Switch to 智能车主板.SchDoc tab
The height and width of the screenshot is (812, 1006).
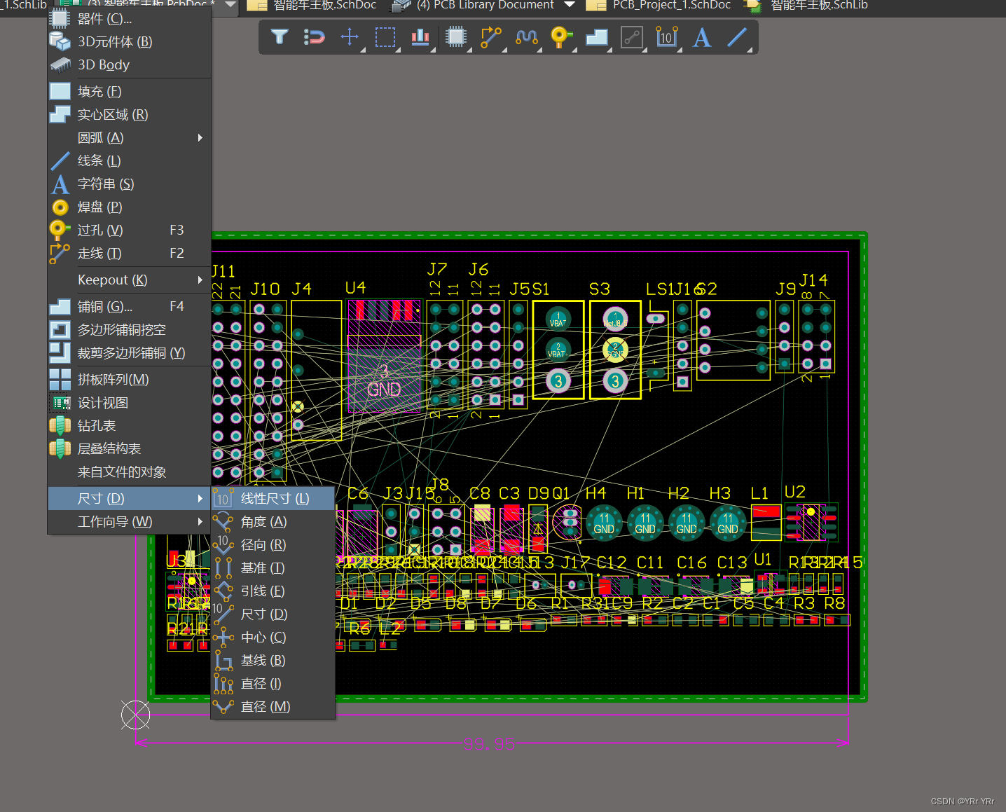point(312,6)
